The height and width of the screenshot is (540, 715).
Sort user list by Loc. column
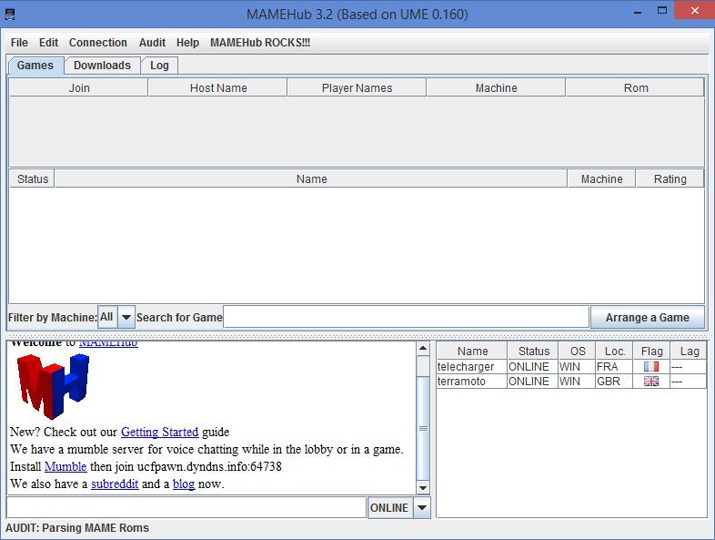pos(615,351)
